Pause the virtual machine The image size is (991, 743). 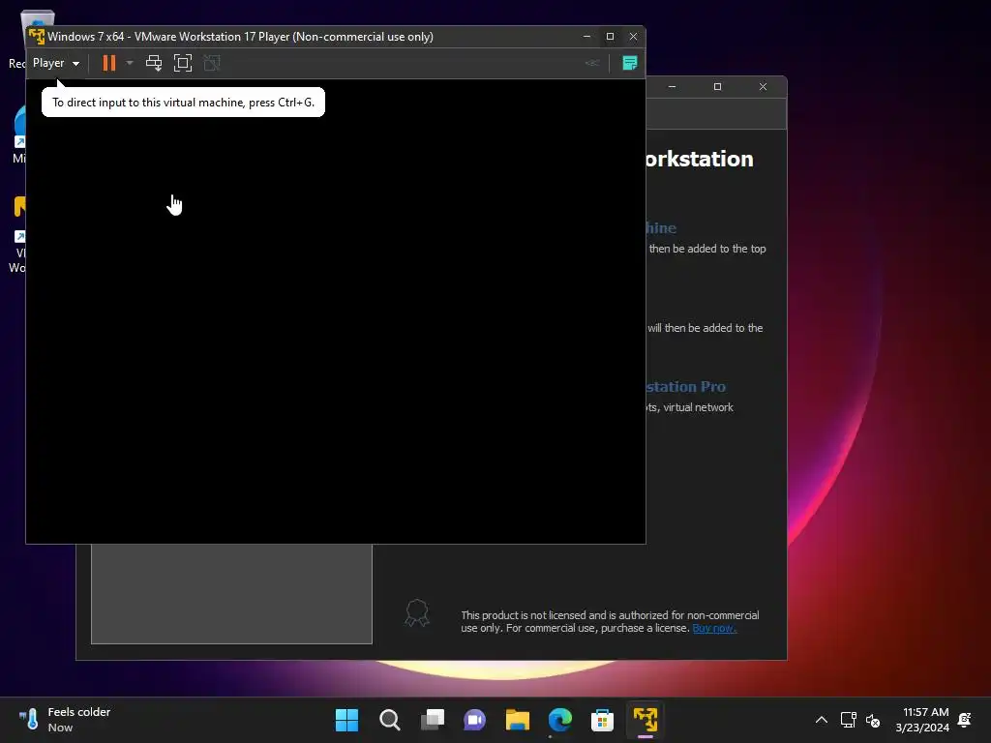point(109,63)
